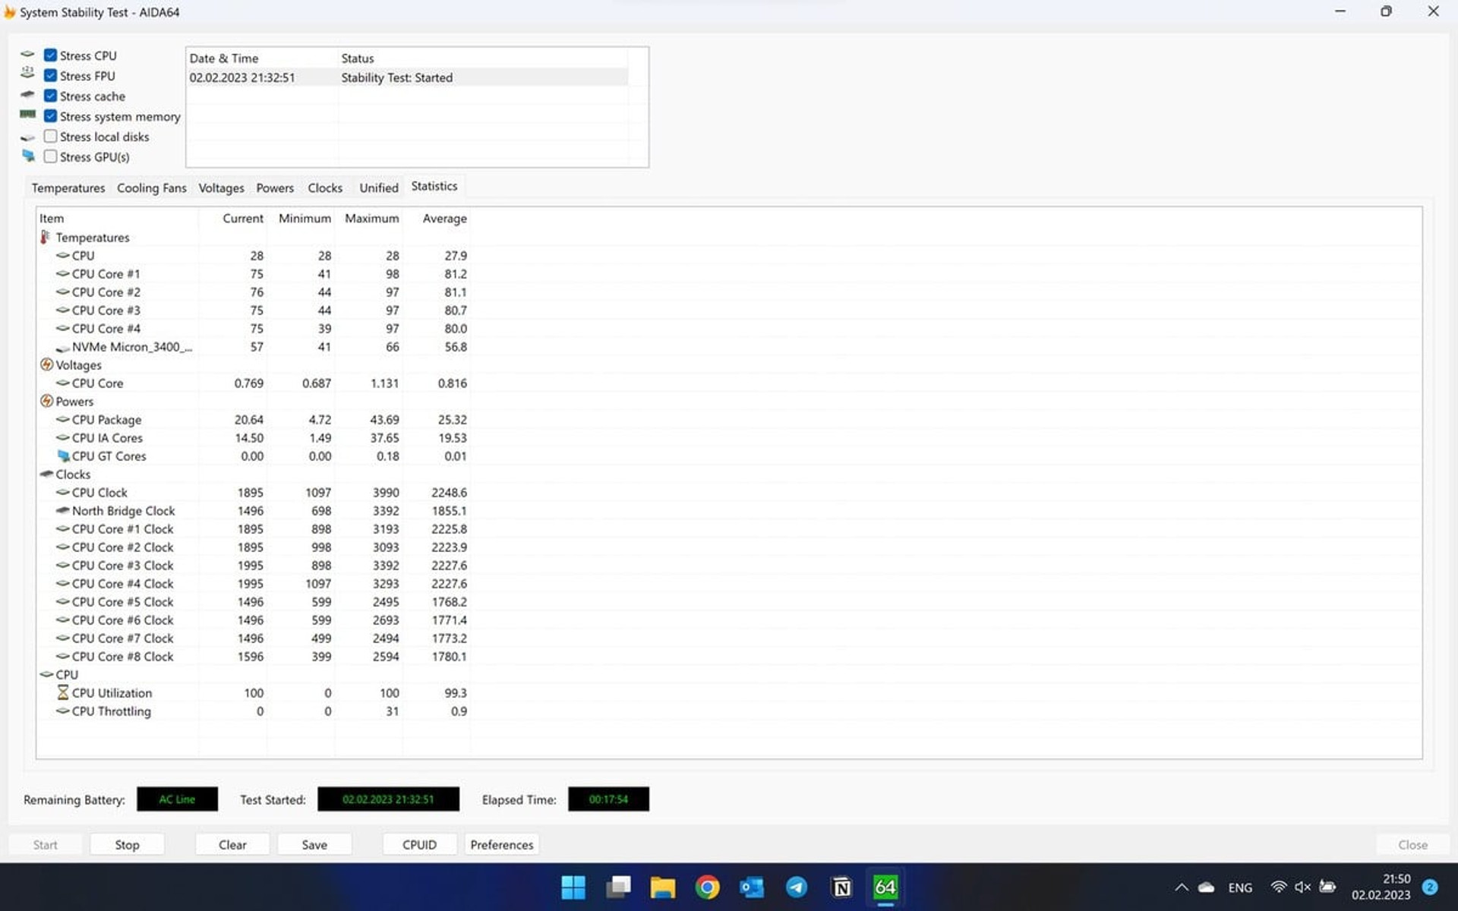The width and height of the screenshot is (1458, 911).
Task: Click the icon beside Stress FPU
Action: [27, 73]
